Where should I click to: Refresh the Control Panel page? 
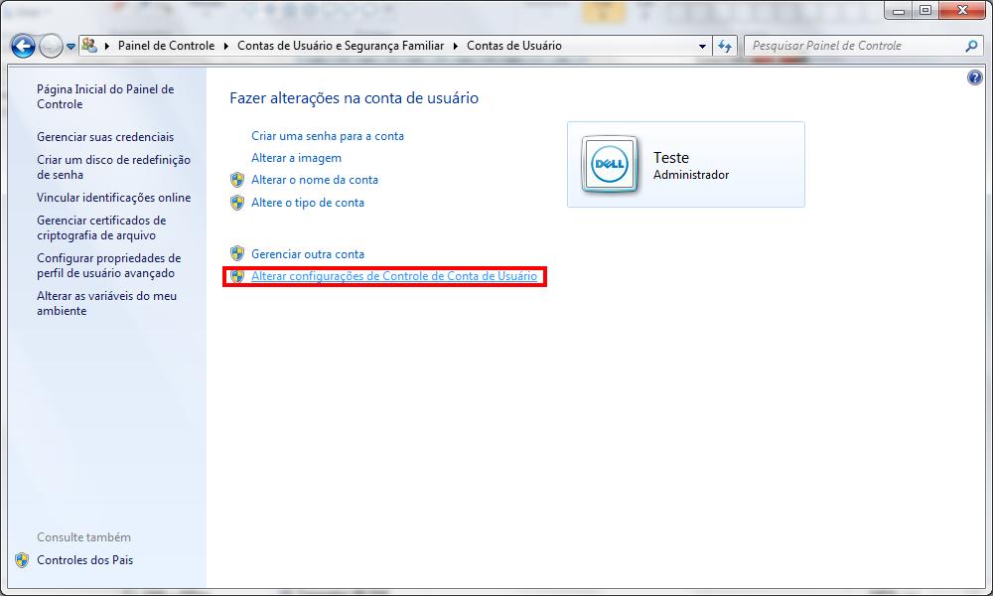tap(725, 47)
